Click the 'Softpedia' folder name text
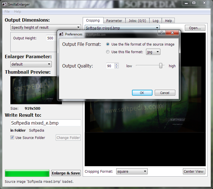Screen dimensions: 213x189 37,130
